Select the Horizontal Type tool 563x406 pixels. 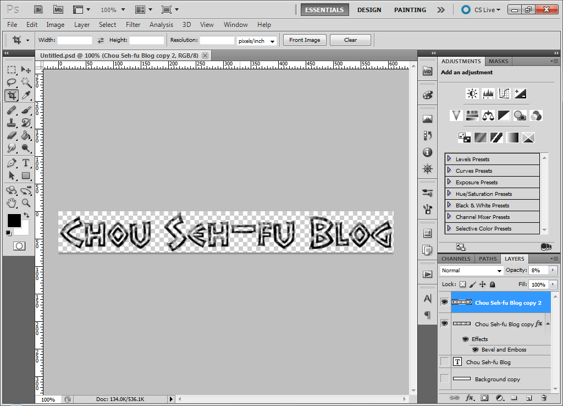(x=26, y=163)
